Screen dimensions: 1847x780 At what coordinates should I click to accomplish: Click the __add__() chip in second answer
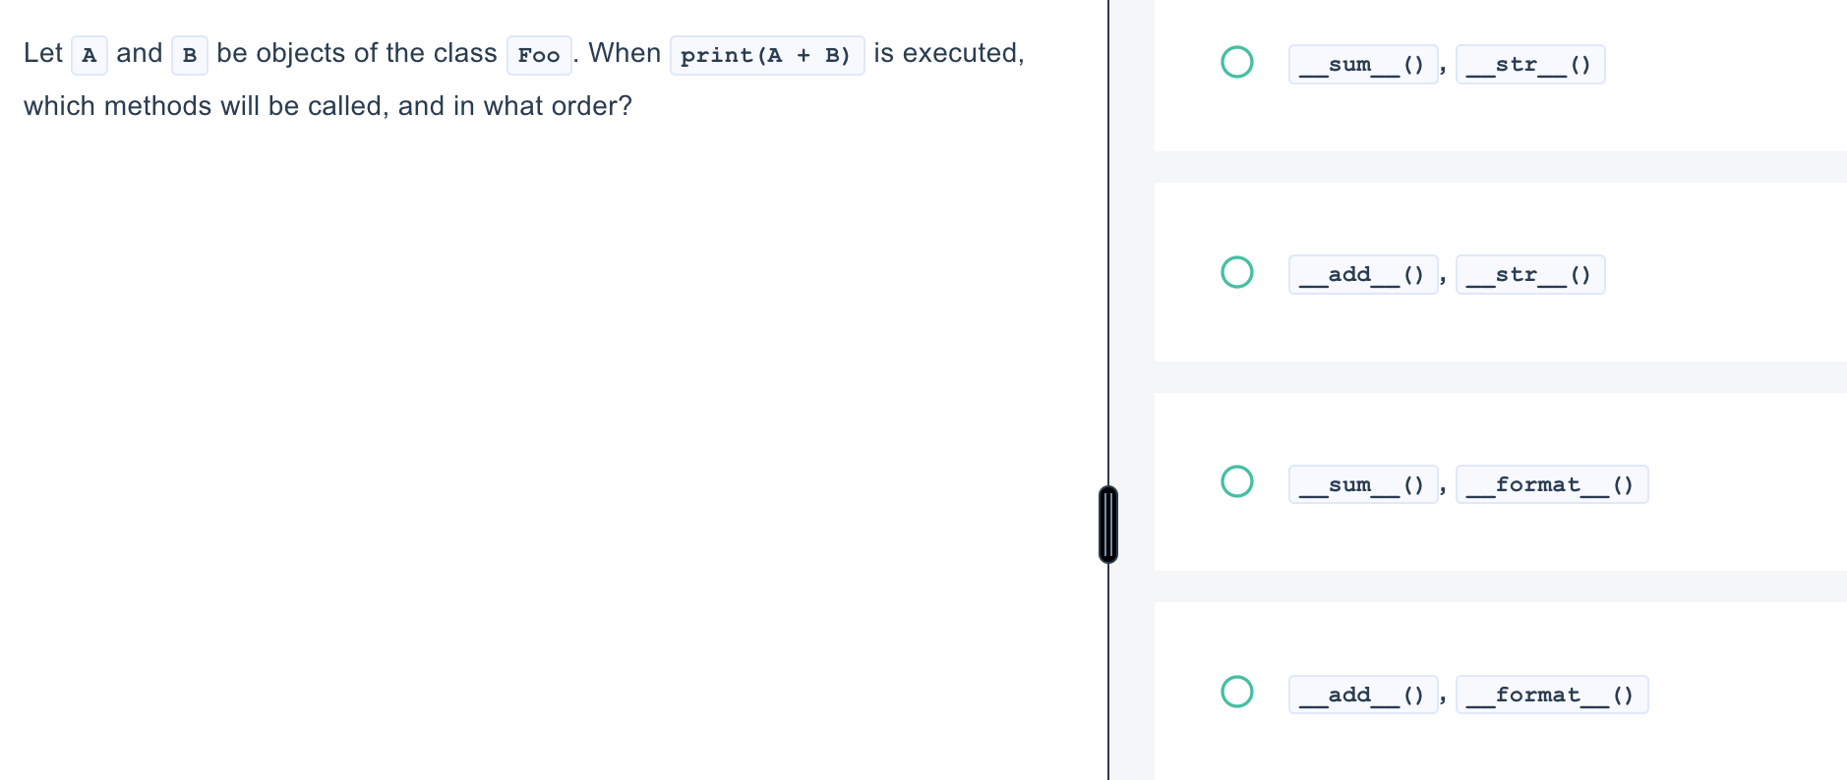click(x=1363, y=275)
